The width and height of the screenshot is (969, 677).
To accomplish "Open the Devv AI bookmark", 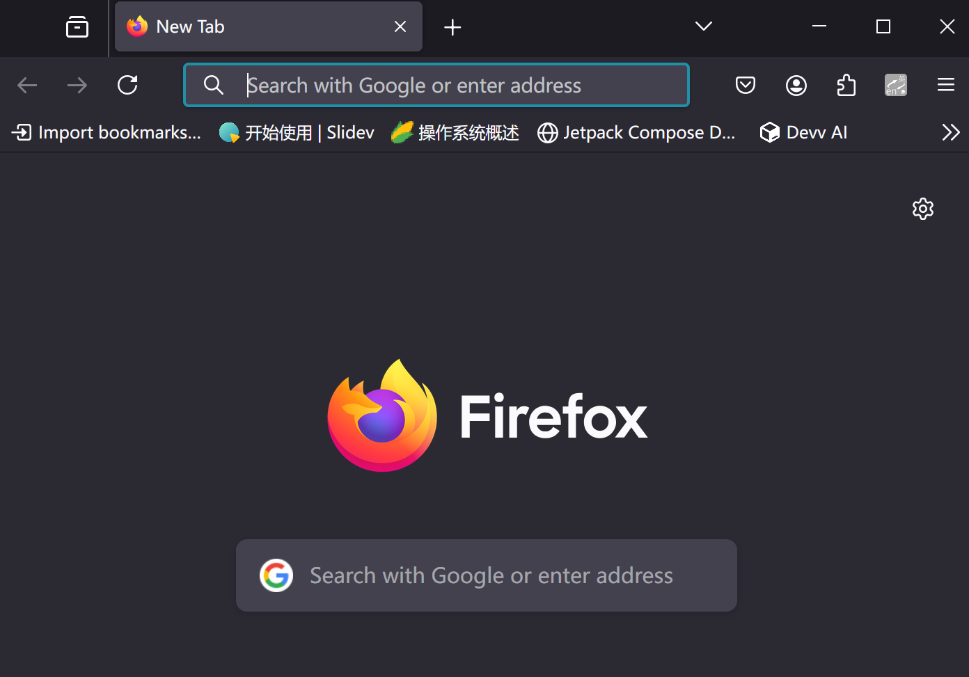I will (x=803, y=132).
